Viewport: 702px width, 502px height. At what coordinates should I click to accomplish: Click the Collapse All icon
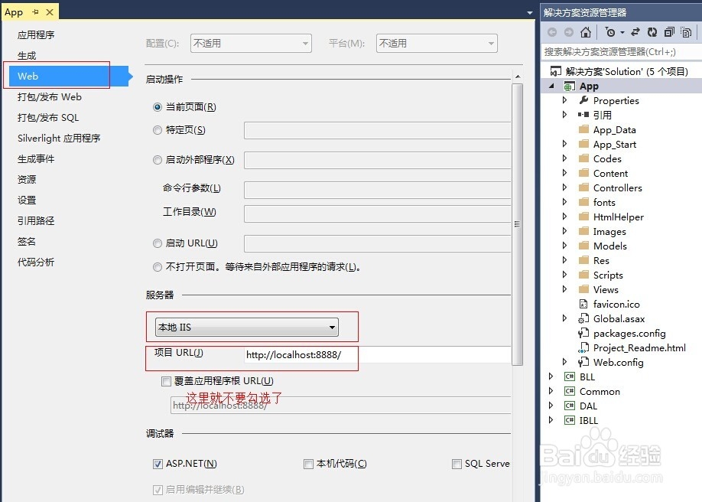point(670,31)
